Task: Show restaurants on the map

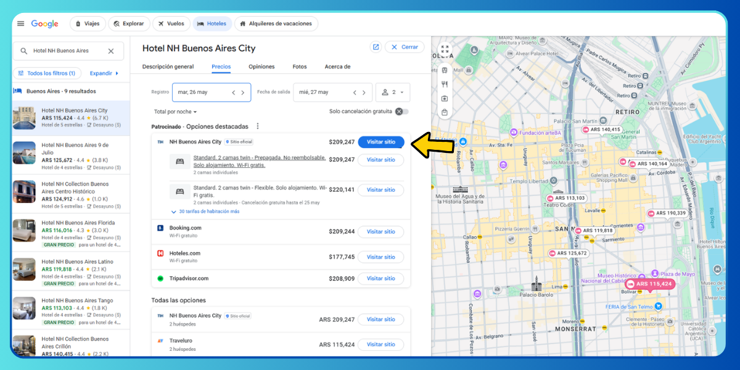Action: click(445, 84)
